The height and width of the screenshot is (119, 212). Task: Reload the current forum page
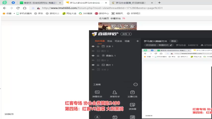pyautogui.click(x=18, y=8)
